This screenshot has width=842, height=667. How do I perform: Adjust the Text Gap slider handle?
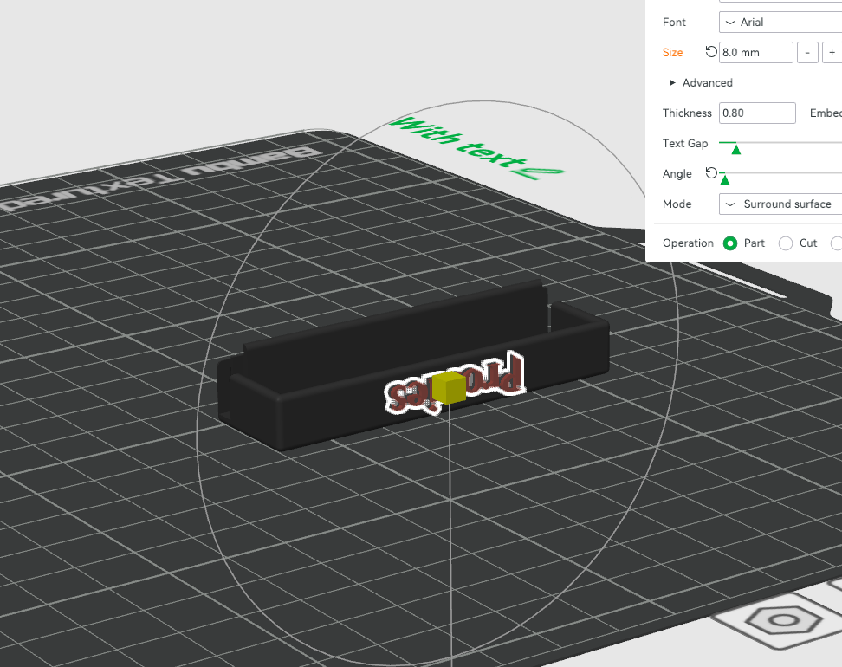[x=736, y=149]
